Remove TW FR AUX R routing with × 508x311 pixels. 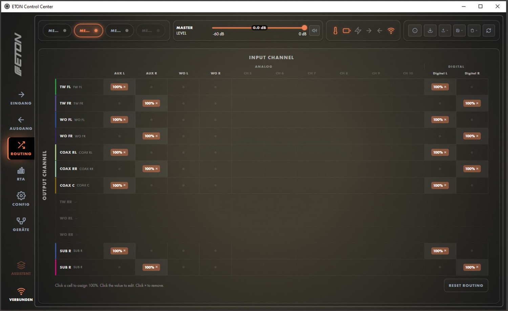(156, 103)
